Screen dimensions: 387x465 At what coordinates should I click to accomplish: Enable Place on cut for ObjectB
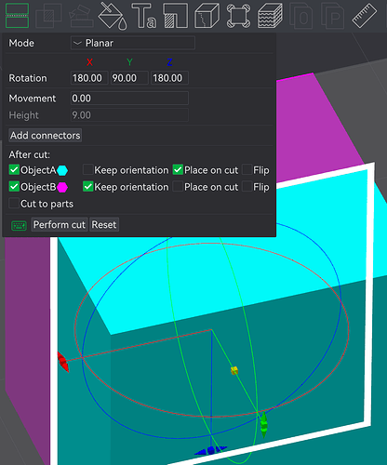178,187
